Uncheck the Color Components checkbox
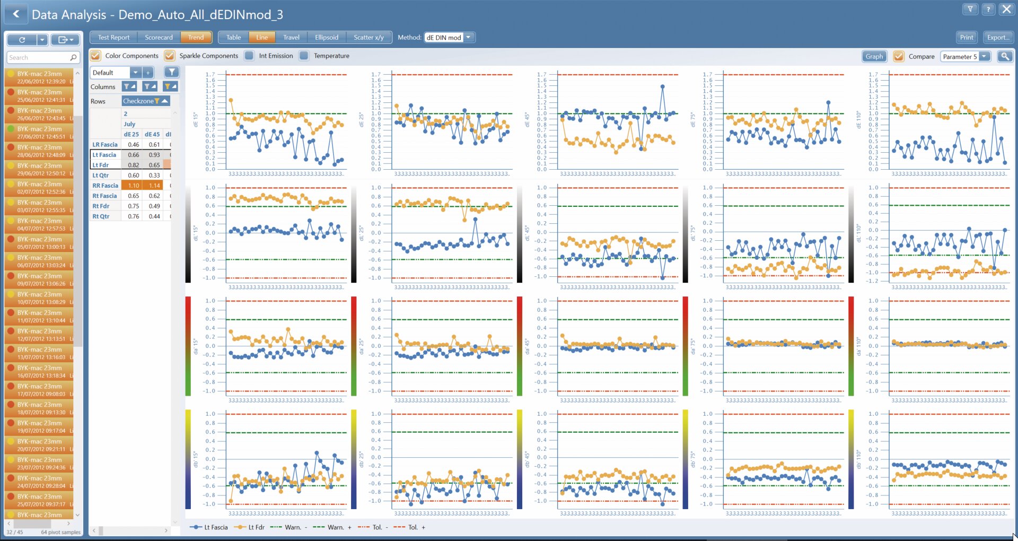The width and height of the screenshot is (1018, 541). pos(95,55)
